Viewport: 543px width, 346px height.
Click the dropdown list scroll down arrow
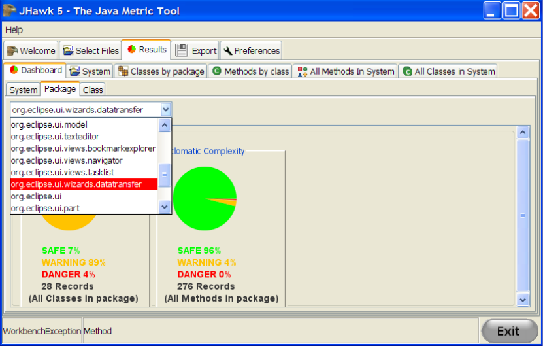(x=165, y=207)
